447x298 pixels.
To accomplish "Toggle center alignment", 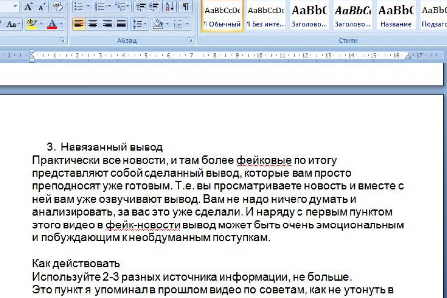I will (93, 24).
